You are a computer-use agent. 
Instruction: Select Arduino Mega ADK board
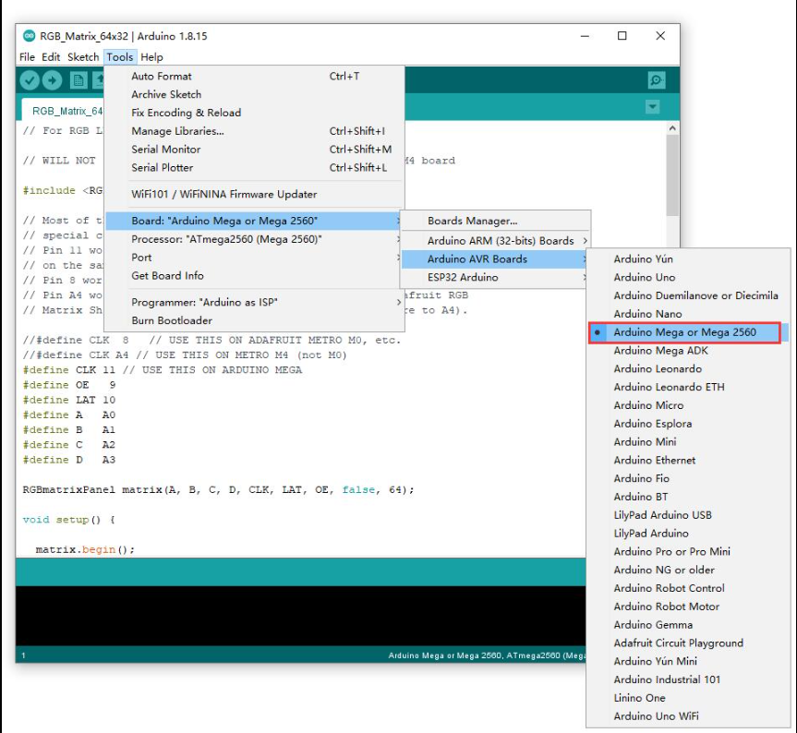688,351
